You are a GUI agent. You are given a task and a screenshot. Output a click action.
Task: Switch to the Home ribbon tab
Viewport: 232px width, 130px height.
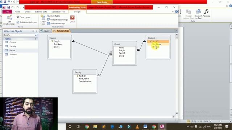coord(17,12)
